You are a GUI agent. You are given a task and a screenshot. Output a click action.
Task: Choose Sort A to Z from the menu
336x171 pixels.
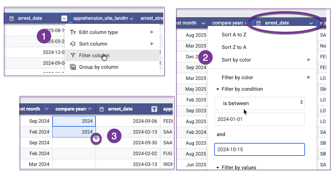coord(234,35)
